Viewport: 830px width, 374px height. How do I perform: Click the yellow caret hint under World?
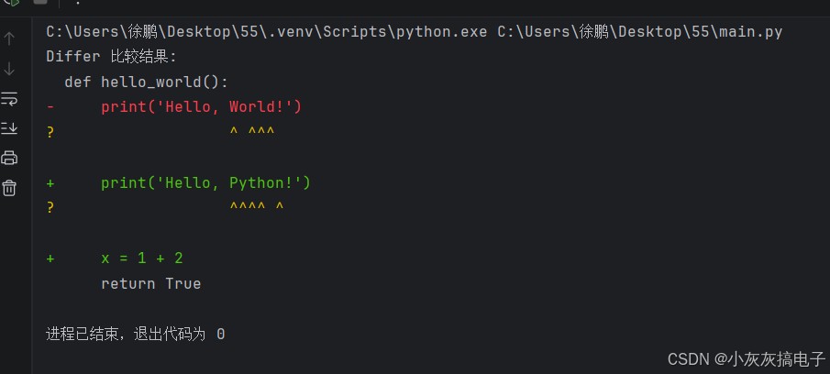click(252, 132)
